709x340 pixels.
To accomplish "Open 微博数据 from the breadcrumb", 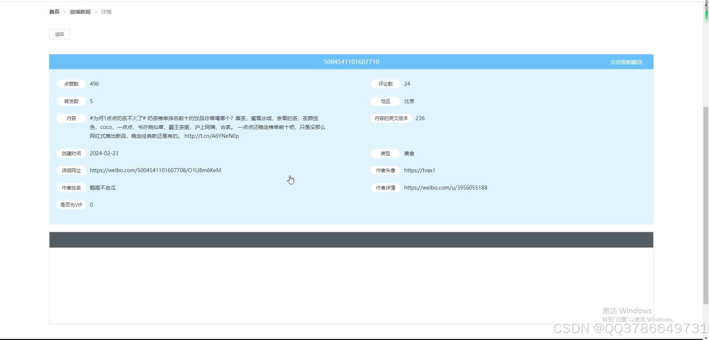I will click(x=80, y=11).
